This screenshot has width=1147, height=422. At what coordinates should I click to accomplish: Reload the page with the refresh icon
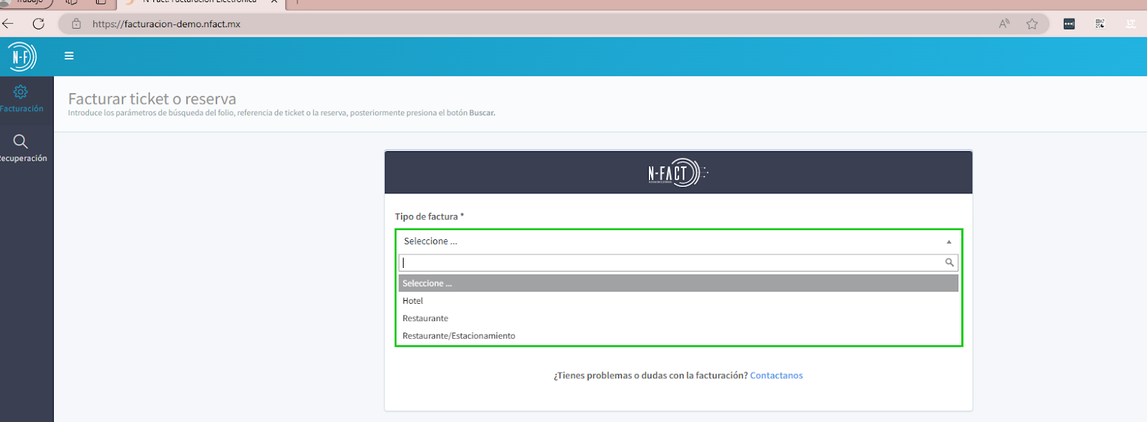39,24
